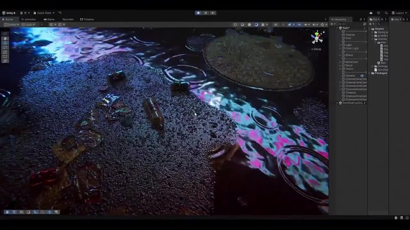This screenshot has width=410, height=230.
Task: Open the Layout dropdown
Action: (399, 12)
